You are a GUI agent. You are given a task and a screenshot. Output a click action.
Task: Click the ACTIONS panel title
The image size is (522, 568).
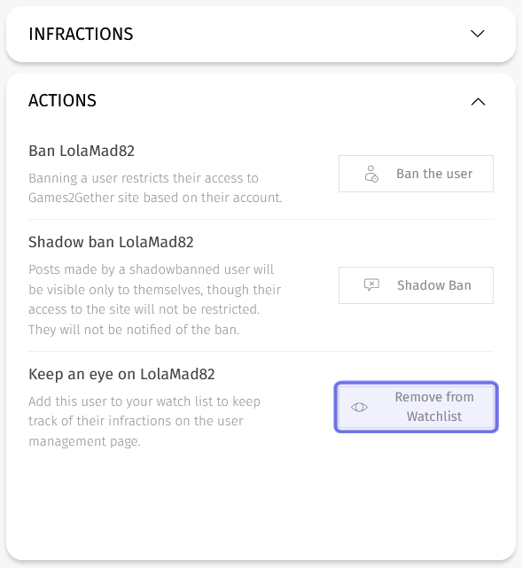click(x=62, y=100)
